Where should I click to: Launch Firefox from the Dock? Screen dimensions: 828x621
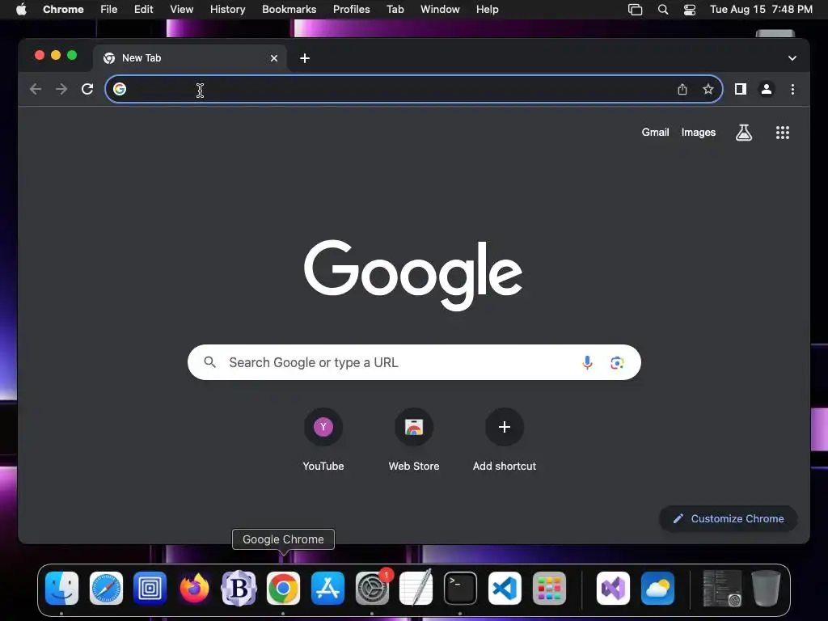click(x=194, y=589)
